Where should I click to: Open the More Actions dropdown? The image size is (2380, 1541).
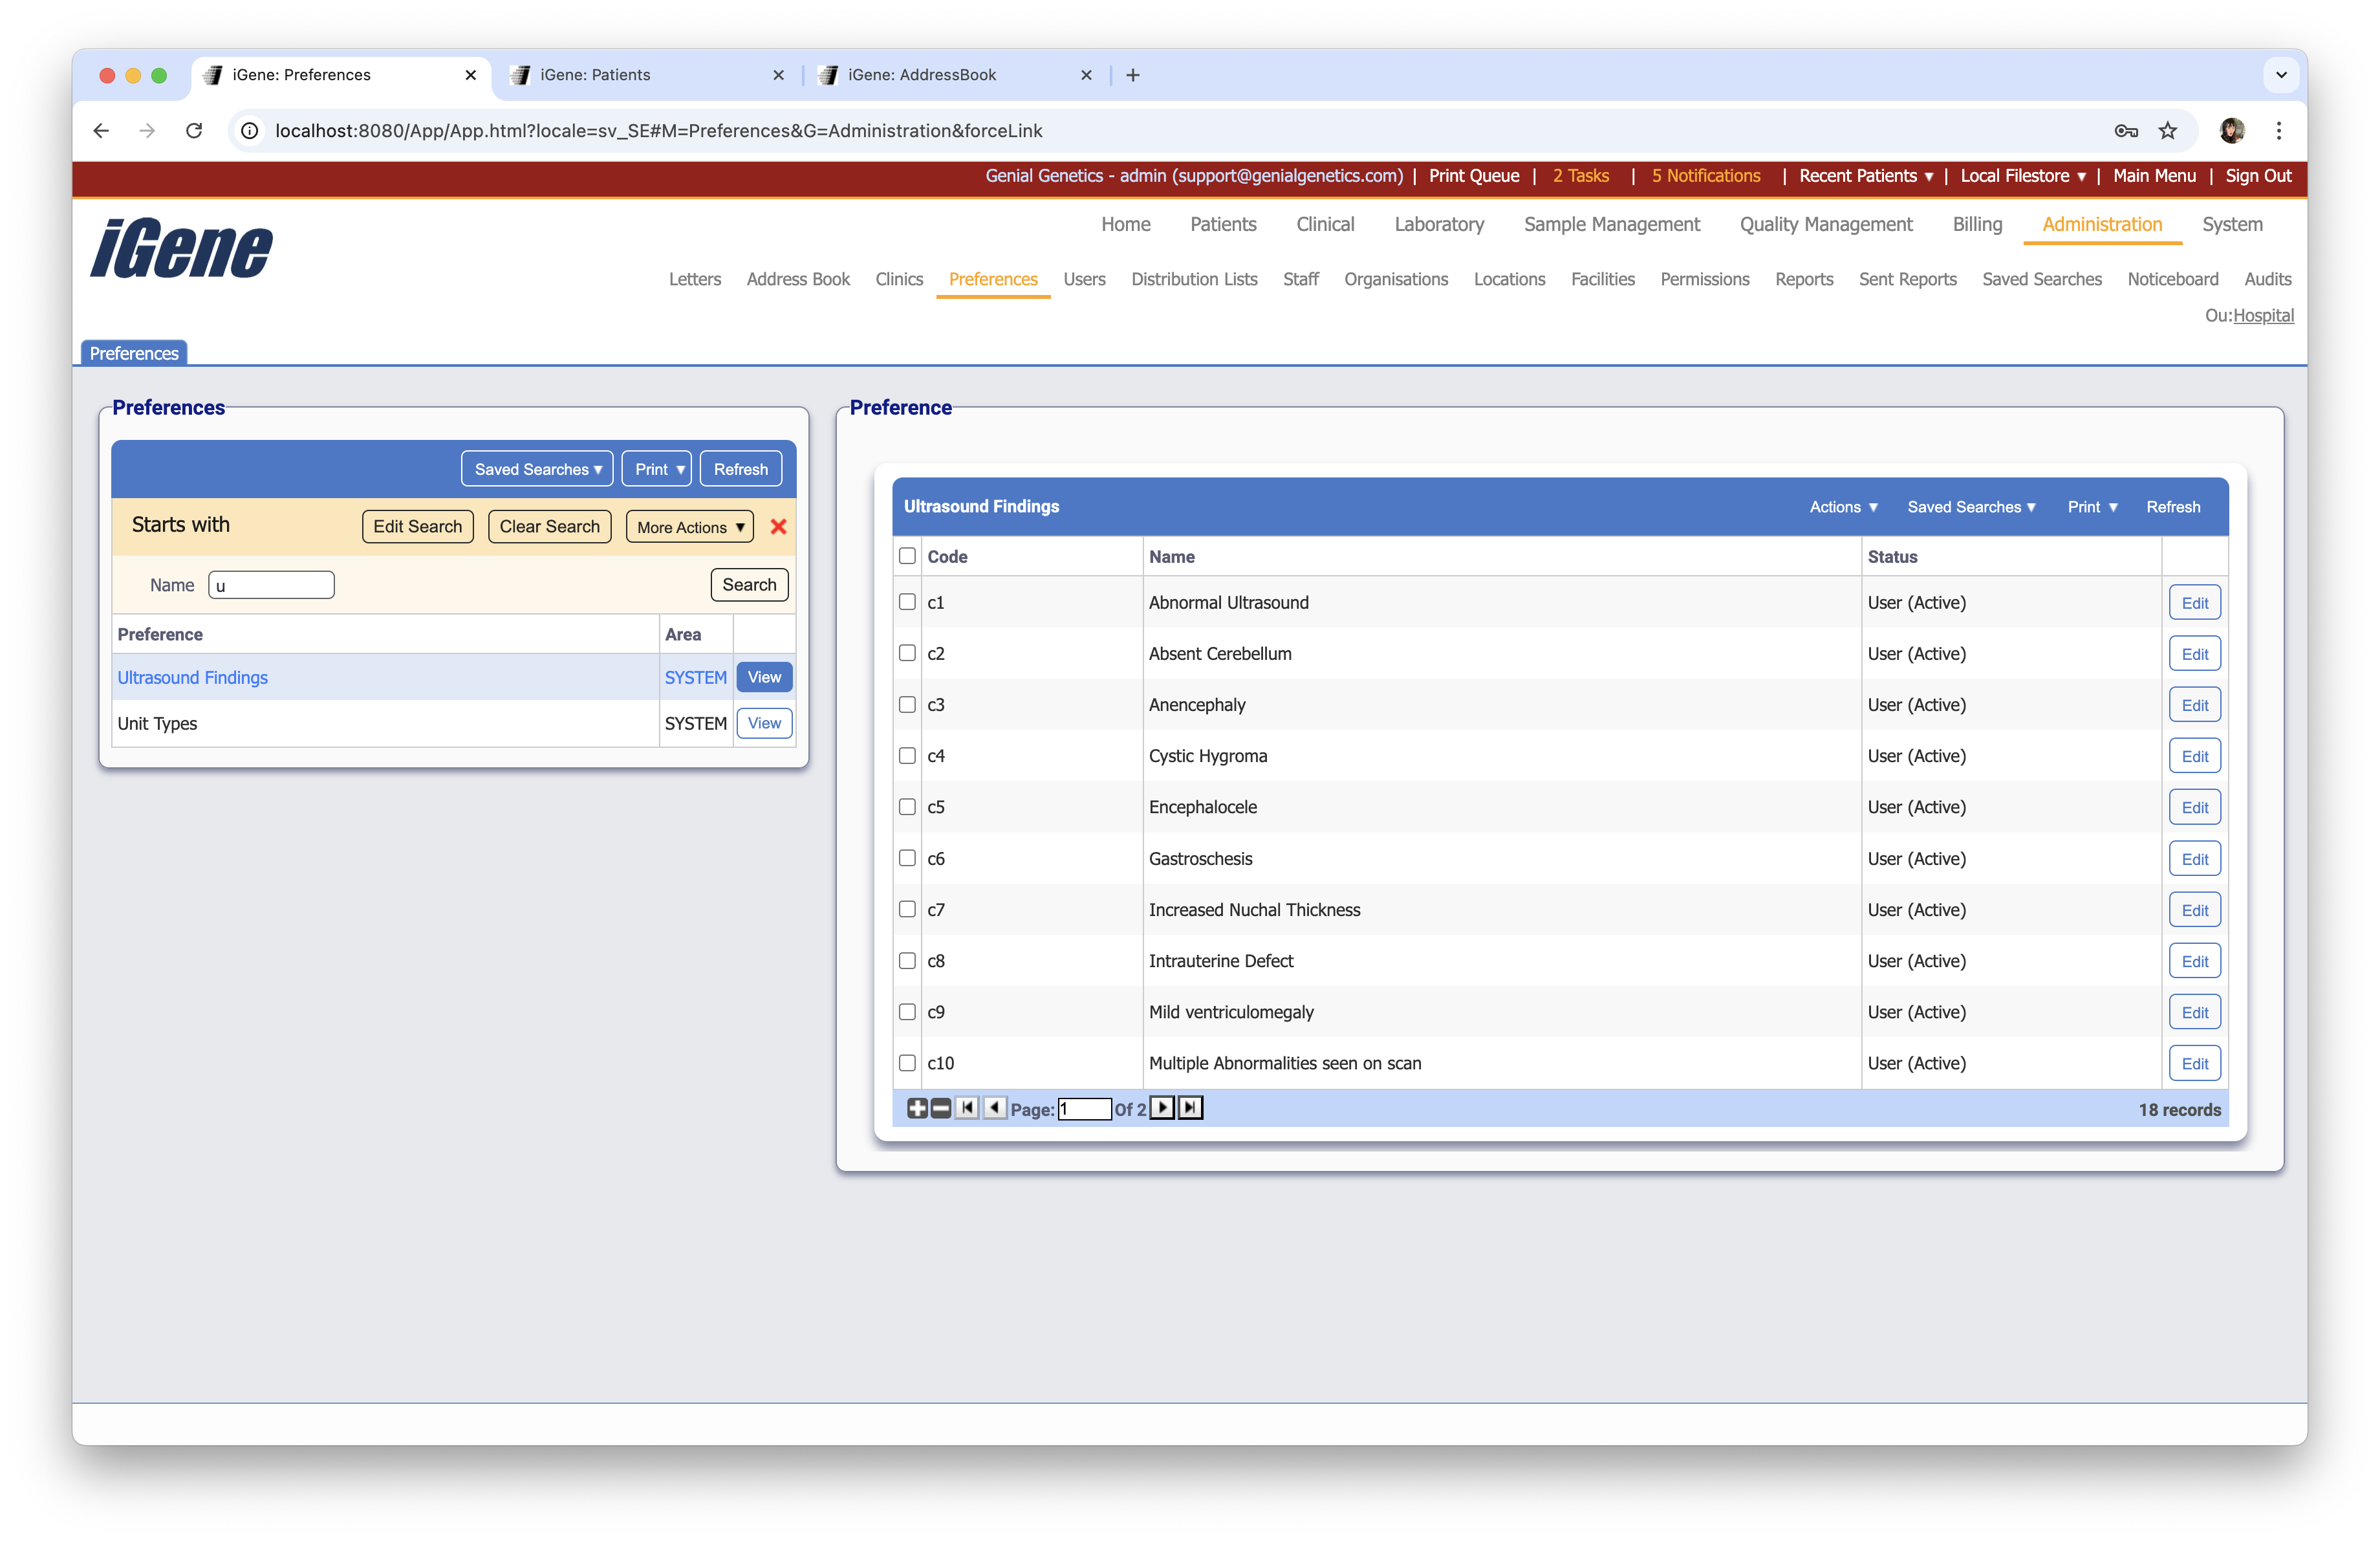690,527
